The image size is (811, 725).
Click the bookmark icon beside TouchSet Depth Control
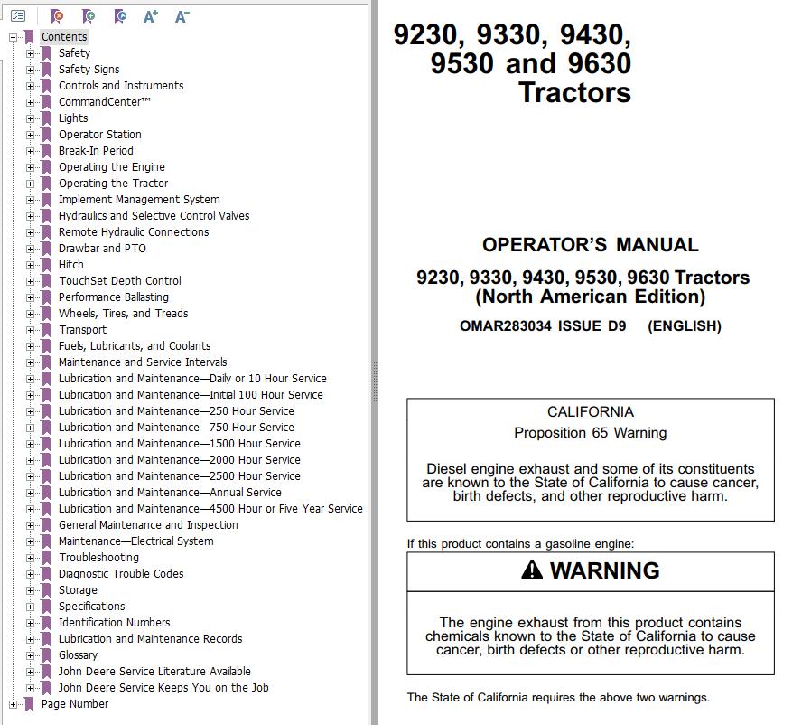[x=46, y=281]
